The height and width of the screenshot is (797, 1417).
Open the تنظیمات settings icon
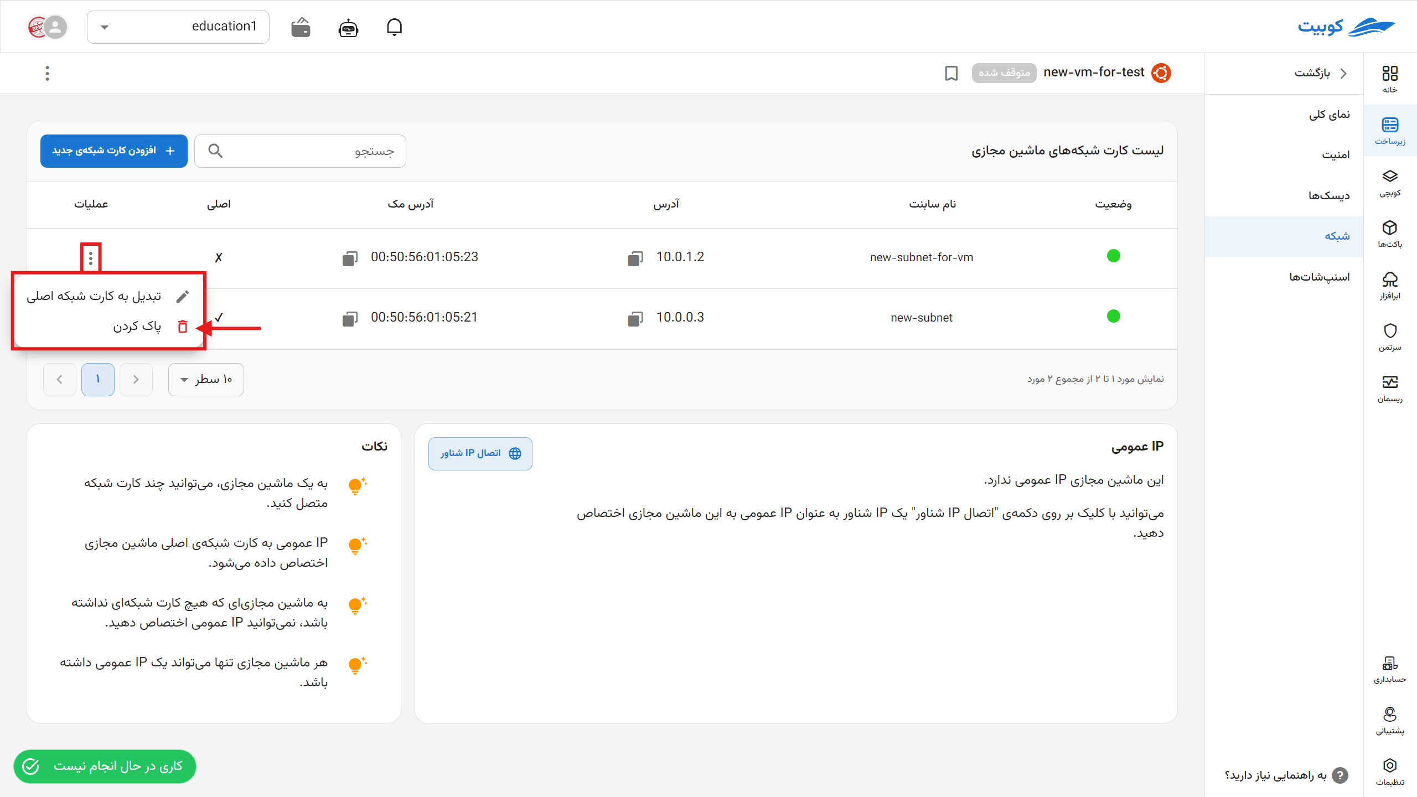click(x=1390, y=766)
